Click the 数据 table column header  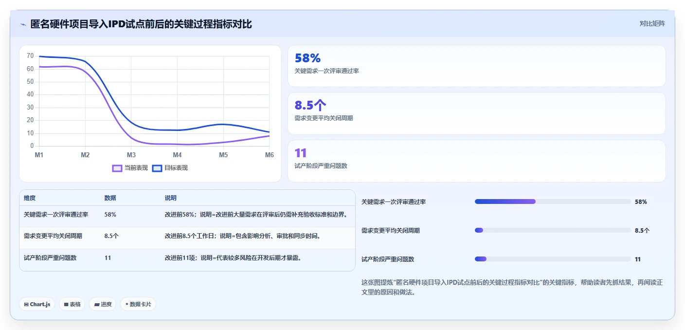[110, 198]
